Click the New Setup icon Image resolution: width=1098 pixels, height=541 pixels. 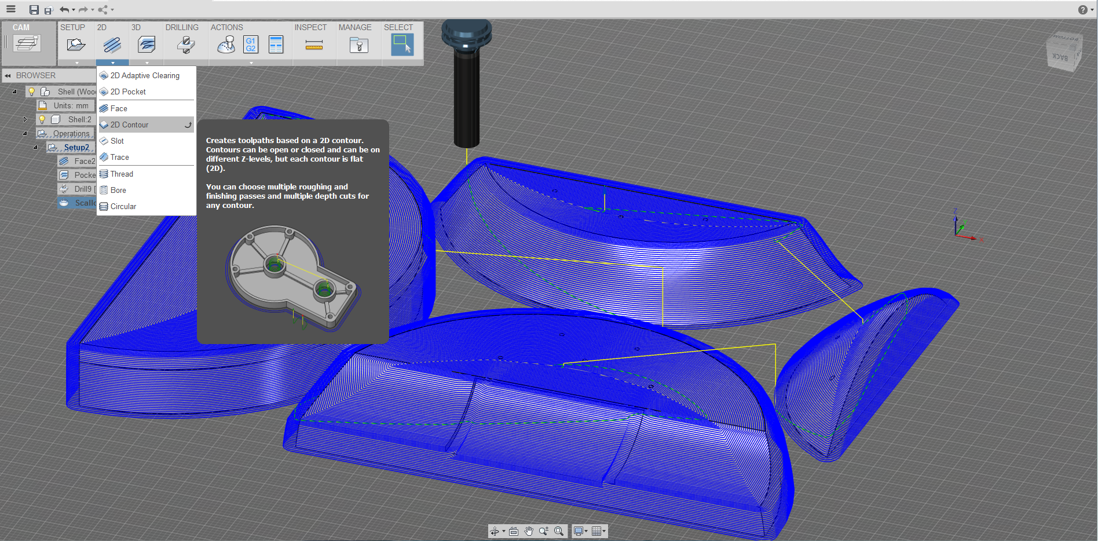(x=76, y=45)
